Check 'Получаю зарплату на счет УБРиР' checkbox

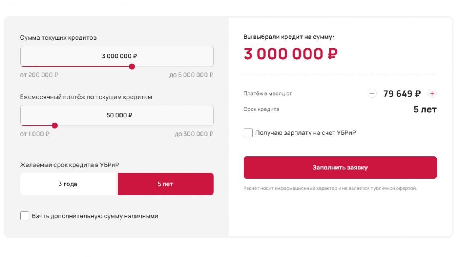pyautogui.click(x=248, y=133)
